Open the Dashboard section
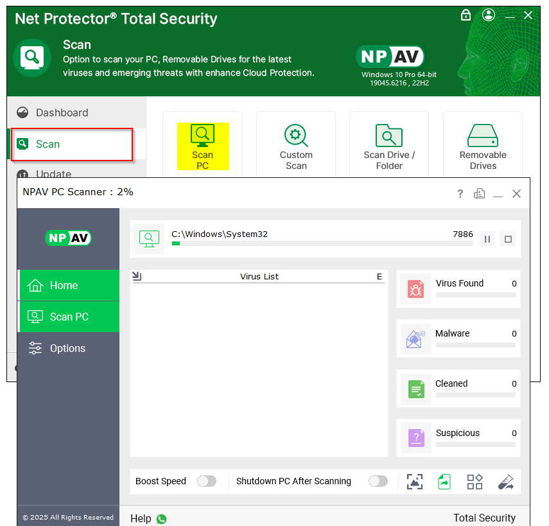The image size is (549, 526). coord(62,112)
